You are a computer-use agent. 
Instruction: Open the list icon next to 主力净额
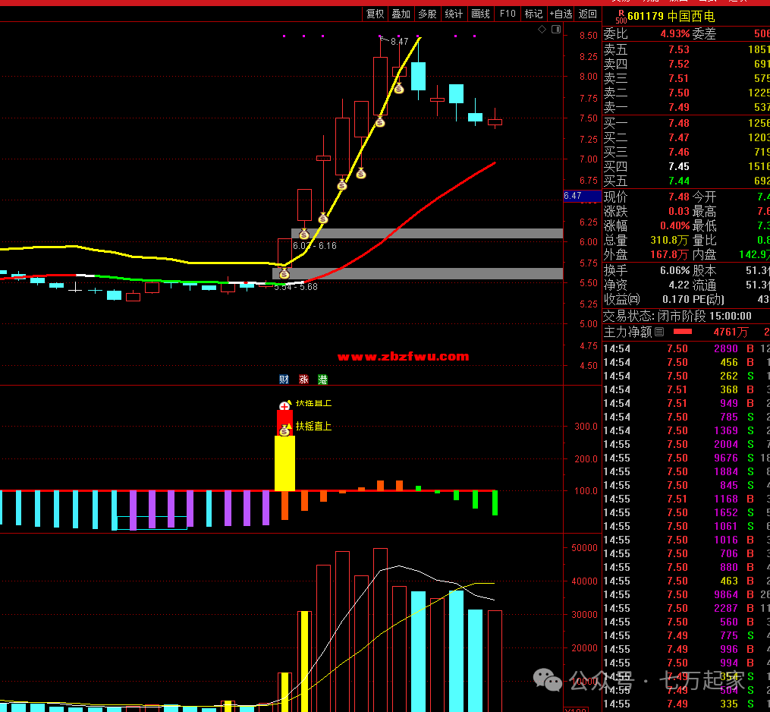pyautogui.click(x=659, y=332)
